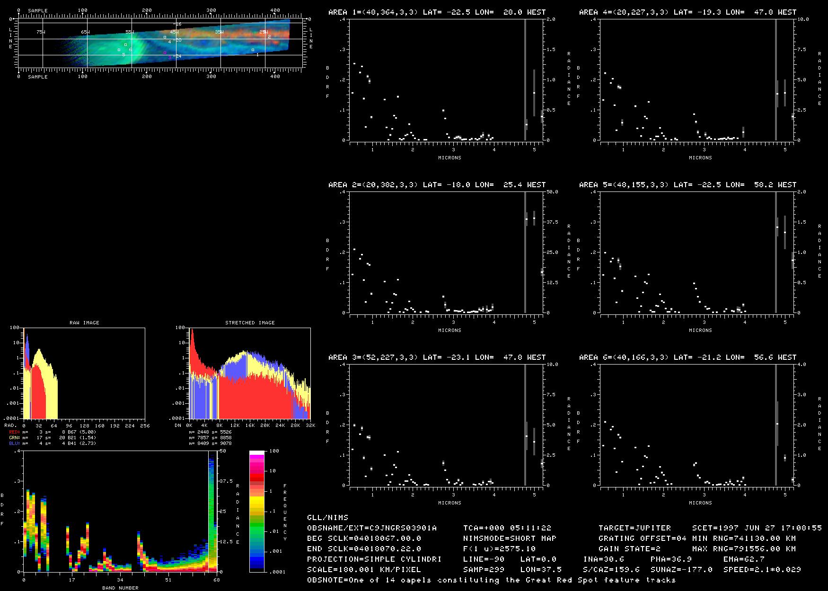Click MICRONS axis label under AREA 3 plot
Image resolution: width=828 pixels, height=591 pixels.
click(x=449, y=503)
